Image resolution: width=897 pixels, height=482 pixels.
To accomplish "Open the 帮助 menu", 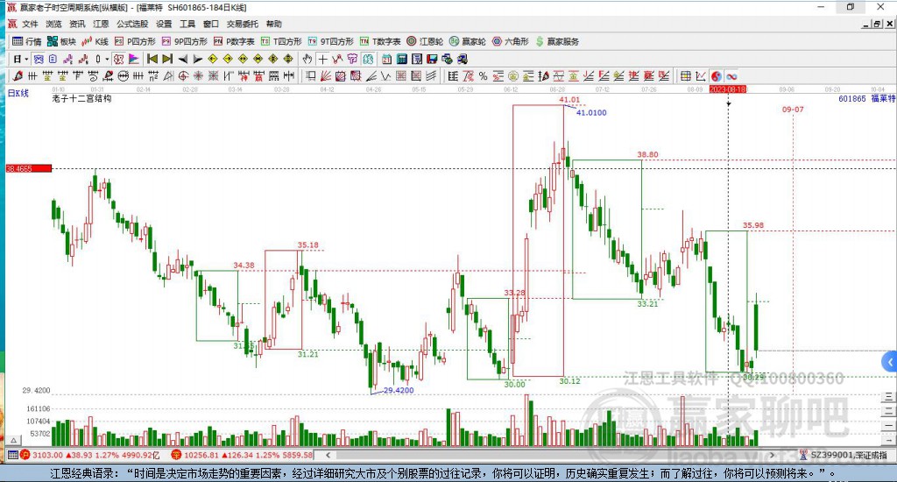I will pos(274,24).
